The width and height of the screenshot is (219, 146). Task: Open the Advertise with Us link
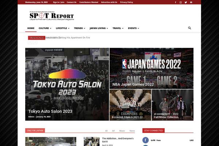[x=109, y=2]
